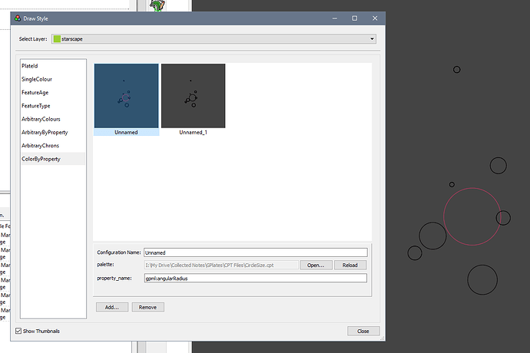Click the green tool icon behind the dialog

tap(157, 5)
